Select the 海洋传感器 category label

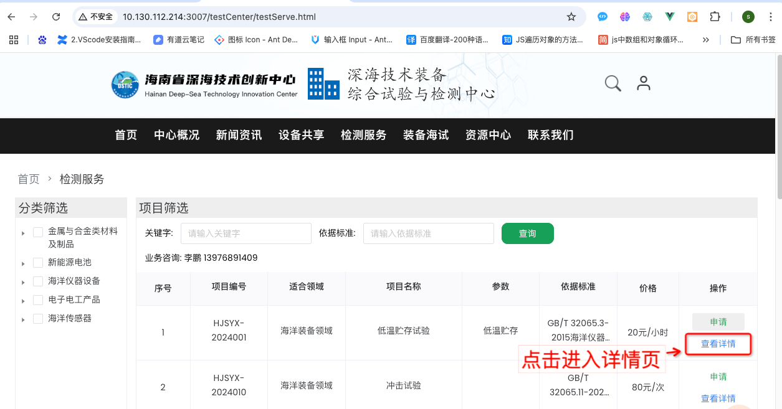click(x=70, y=319)
